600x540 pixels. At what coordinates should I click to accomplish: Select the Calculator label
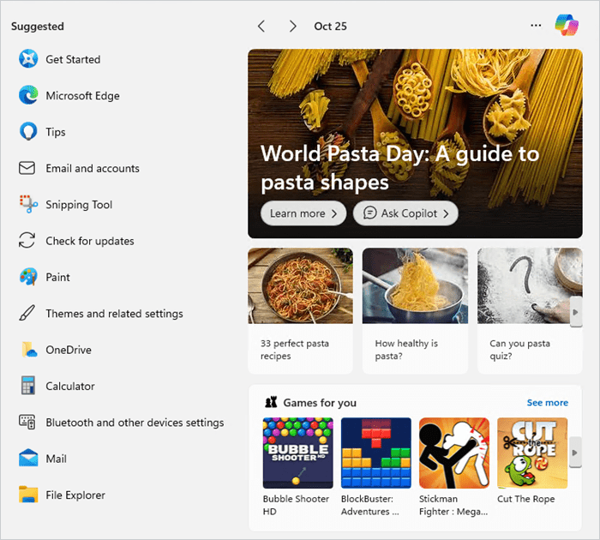[x=70, y=387]
